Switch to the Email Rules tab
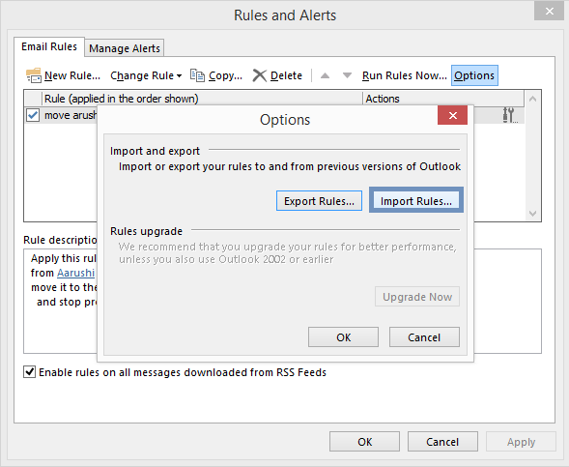This screenshot has height=467, width=569. (x=49, y=46)
